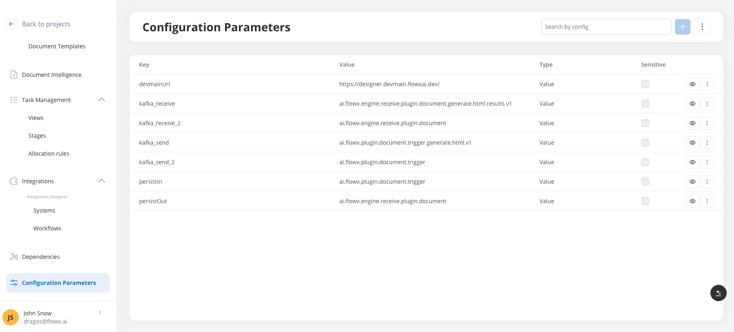This screenshot has height=332, width=734.
Task: Click the back arrow icon beside Back to projects
Action: [11, 24]
